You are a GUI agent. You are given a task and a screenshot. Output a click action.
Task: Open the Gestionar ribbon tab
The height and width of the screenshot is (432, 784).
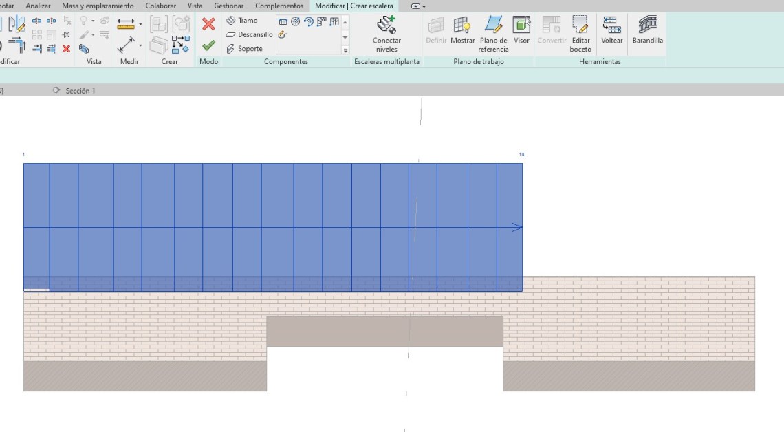[x=228, y=6]
